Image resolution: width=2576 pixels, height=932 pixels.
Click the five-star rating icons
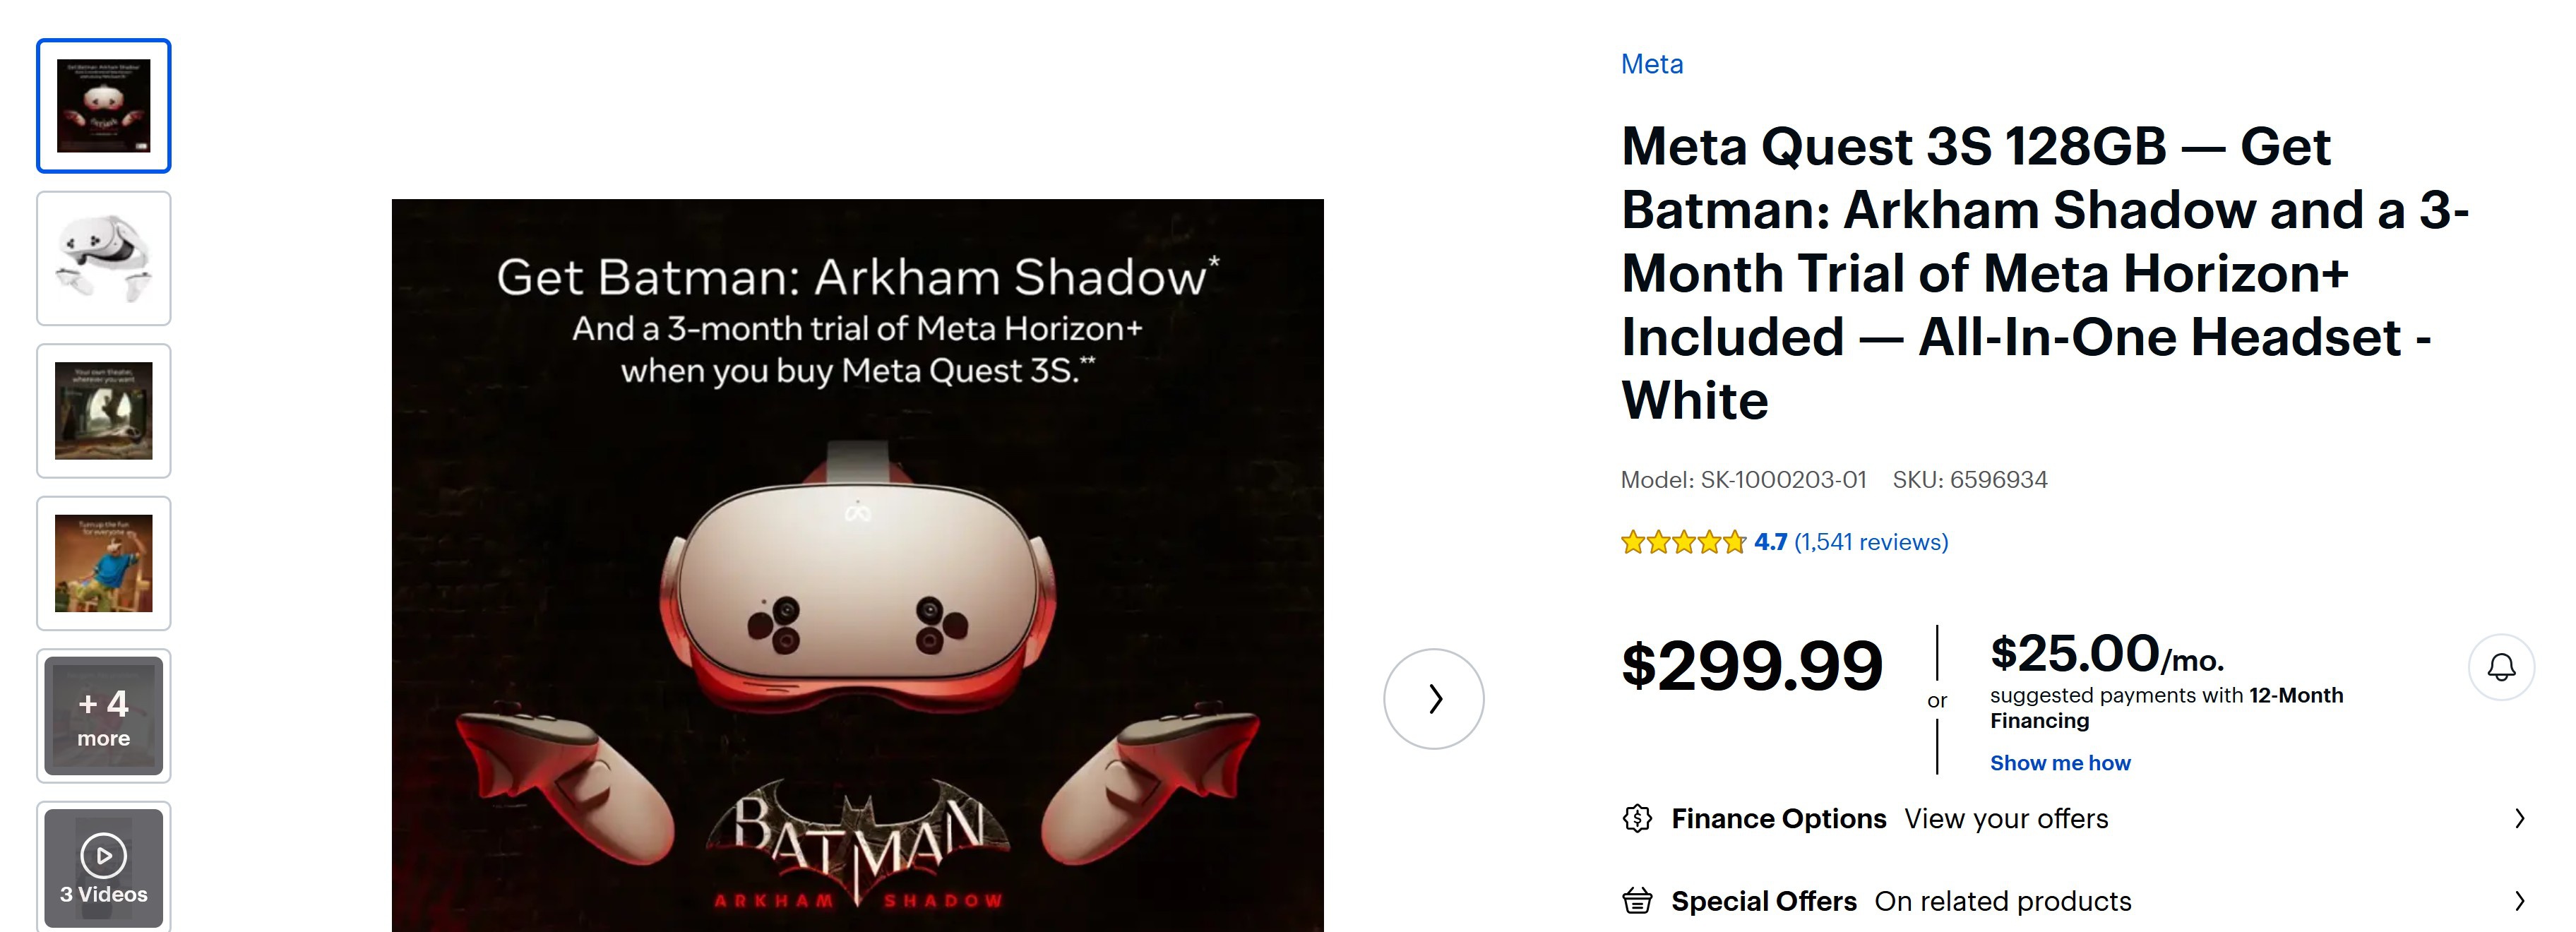pos(1683,543)
